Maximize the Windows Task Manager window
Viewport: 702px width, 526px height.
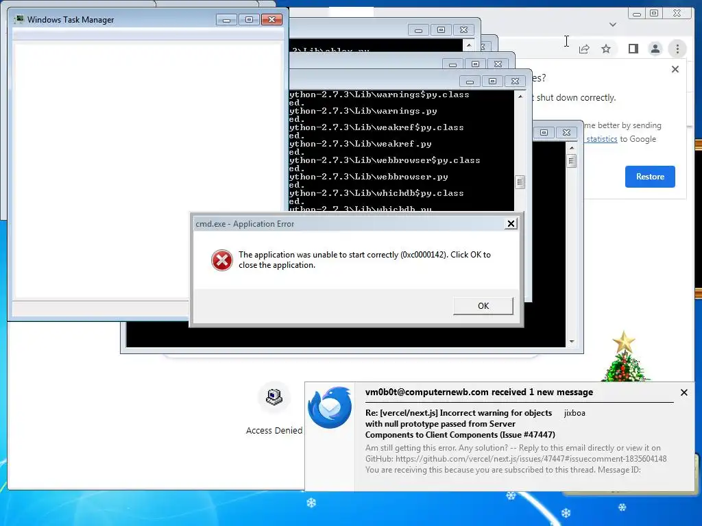click(x=249, y=19)
